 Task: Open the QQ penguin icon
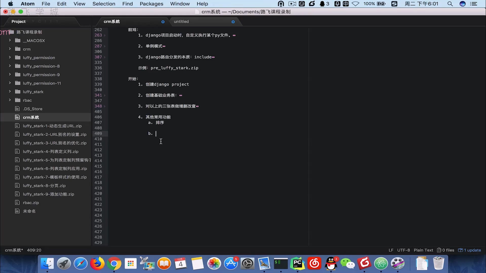(331, 264)
